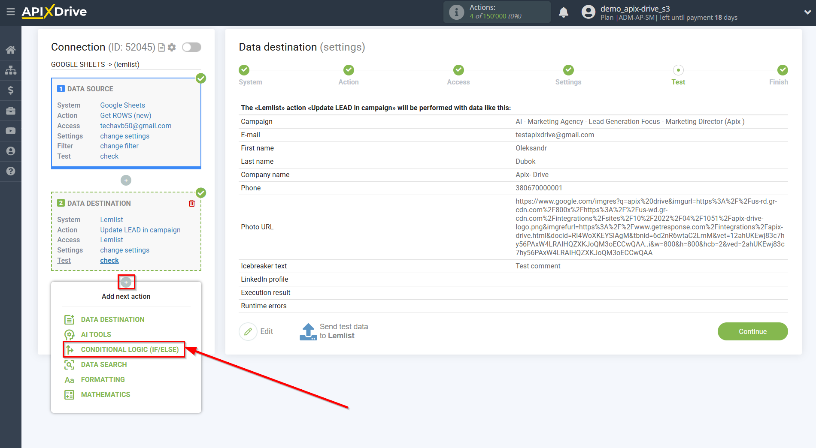
Task: Send test data to Lemlist
Action: [334, 331]
